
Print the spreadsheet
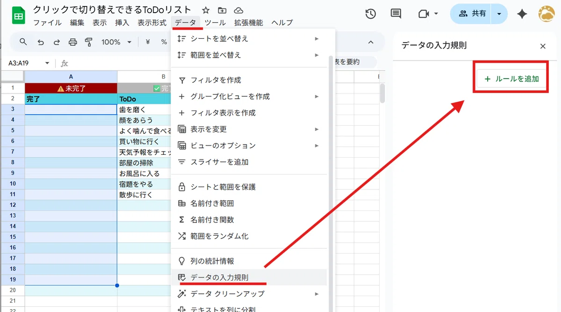(73, 42)
